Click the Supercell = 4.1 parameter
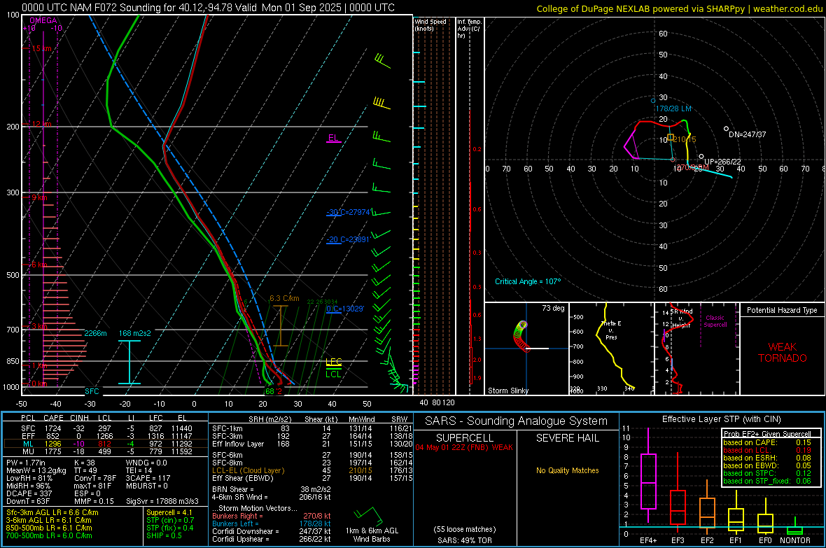The height and width of the screenshot is (548, 826). point(169,513)
